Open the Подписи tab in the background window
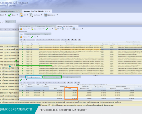The height and width of the screenshot is (114, 142). (9, 22)
